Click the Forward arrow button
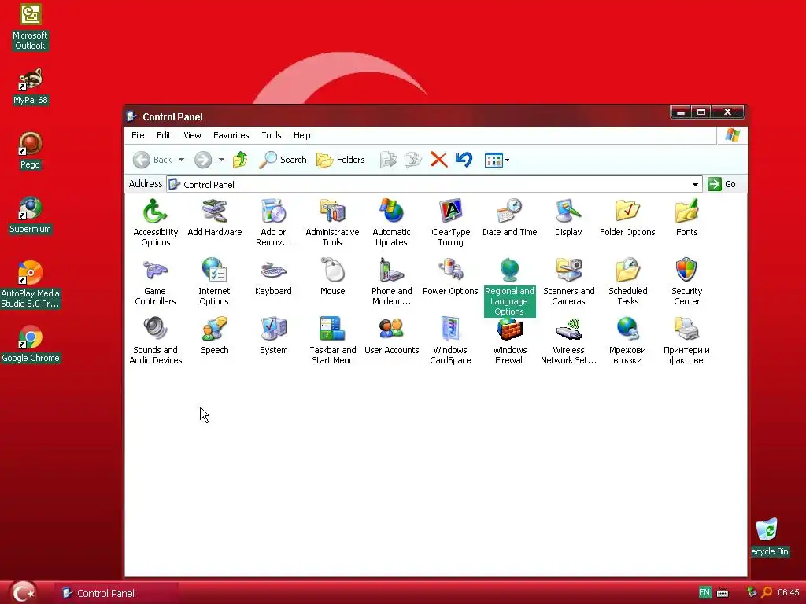The height and width of the screenshot is (604, 806). coord(203,160)
